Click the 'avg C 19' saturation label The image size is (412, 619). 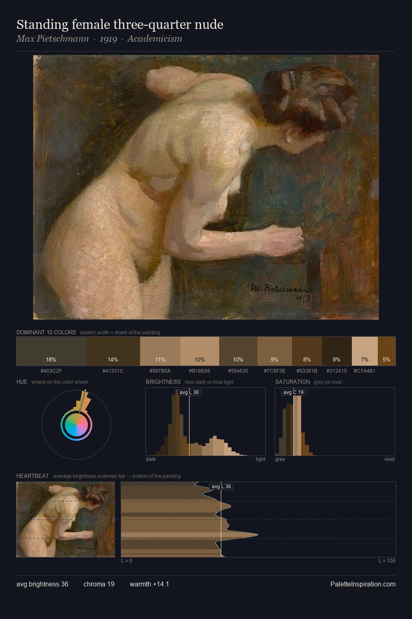pyautogui.click(x=293, y=392)
